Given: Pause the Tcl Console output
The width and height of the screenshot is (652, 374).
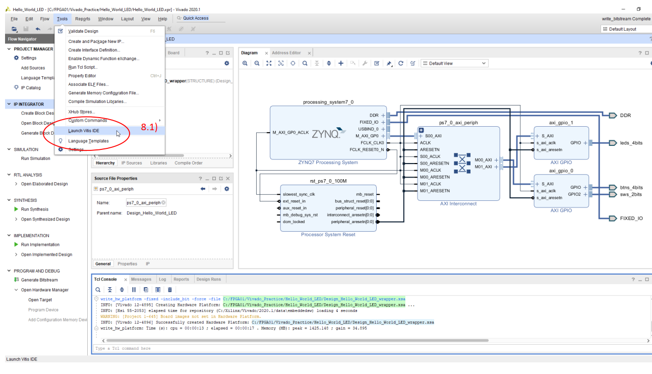Looking at the screenshot, I should tap(134, 290).
